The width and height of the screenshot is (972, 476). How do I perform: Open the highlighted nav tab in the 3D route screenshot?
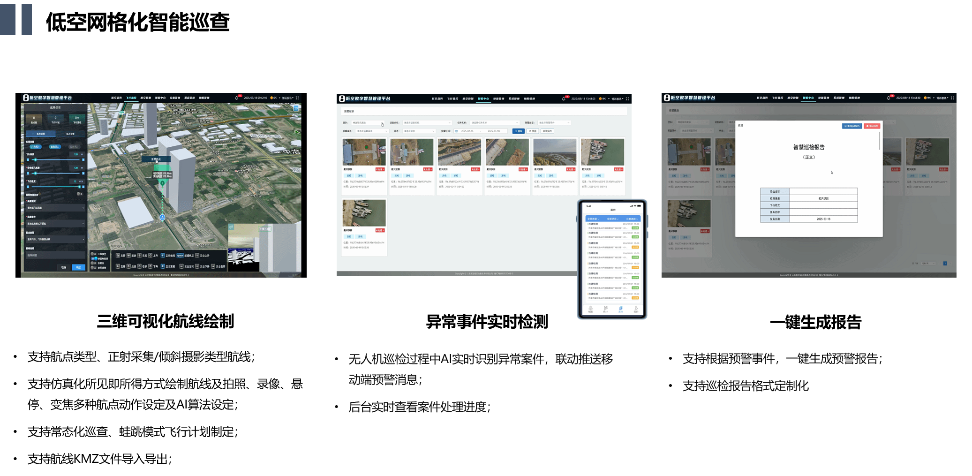[x=131, y=98]
